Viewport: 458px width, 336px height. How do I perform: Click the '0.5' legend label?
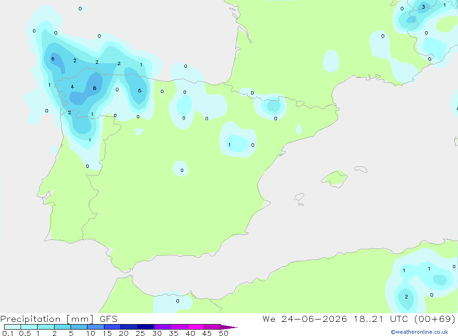[x=25, y=333]
